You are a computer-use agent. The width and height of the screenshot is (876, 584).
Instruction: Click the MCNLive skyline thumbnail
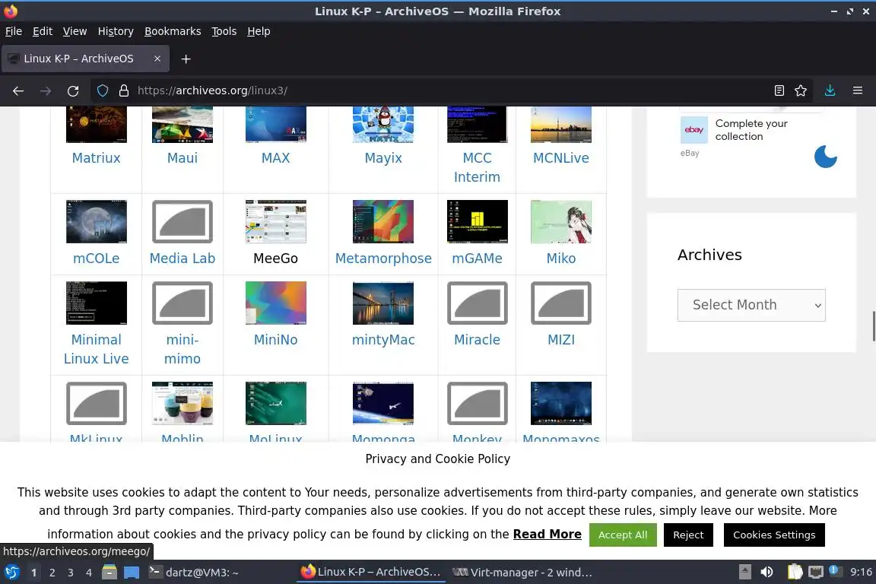(x=561, y=125)
